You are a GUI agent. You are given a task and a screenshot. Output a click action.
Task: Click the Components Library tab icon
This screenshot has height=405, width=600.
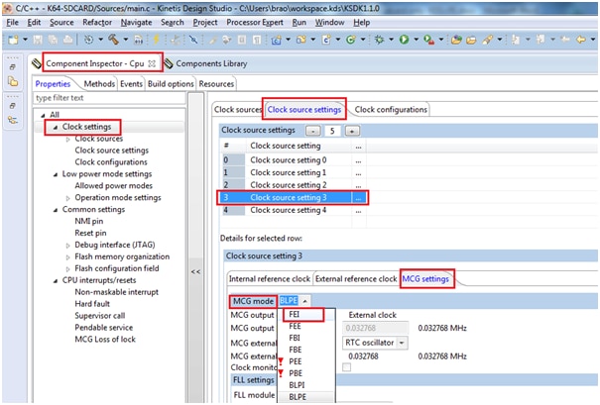(169, 63)
